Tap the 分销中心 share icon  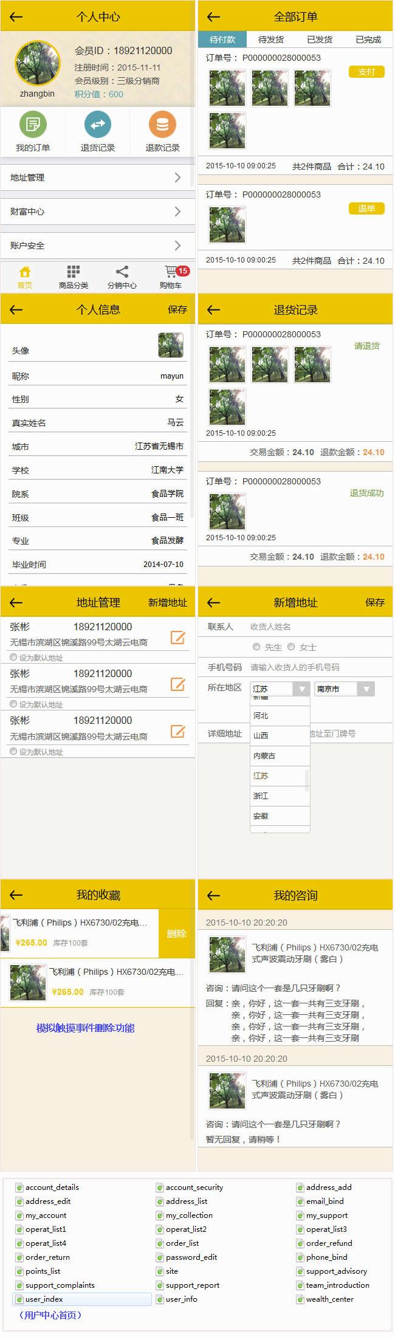[x=122, y=272]
